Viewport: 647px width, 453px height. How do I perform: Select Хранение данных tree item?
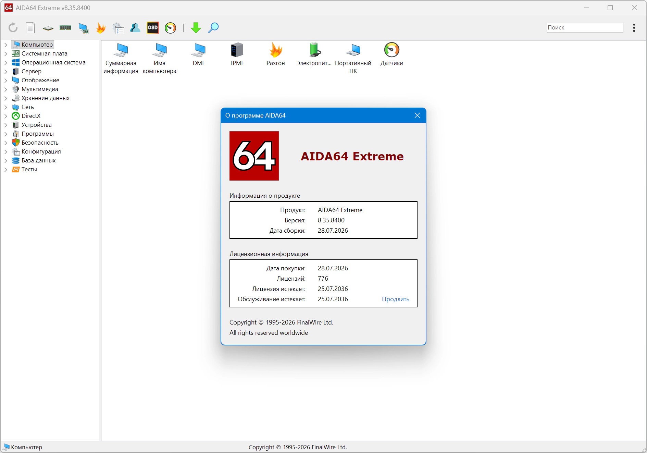41,98
